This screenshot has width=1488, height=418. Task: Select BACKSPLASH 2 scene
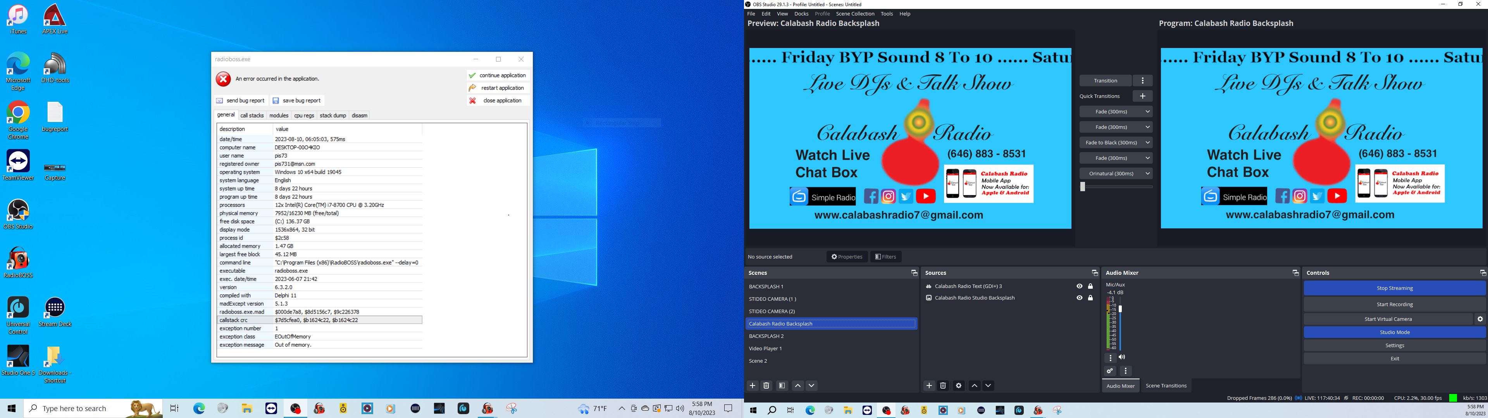[x=831, y=336]
